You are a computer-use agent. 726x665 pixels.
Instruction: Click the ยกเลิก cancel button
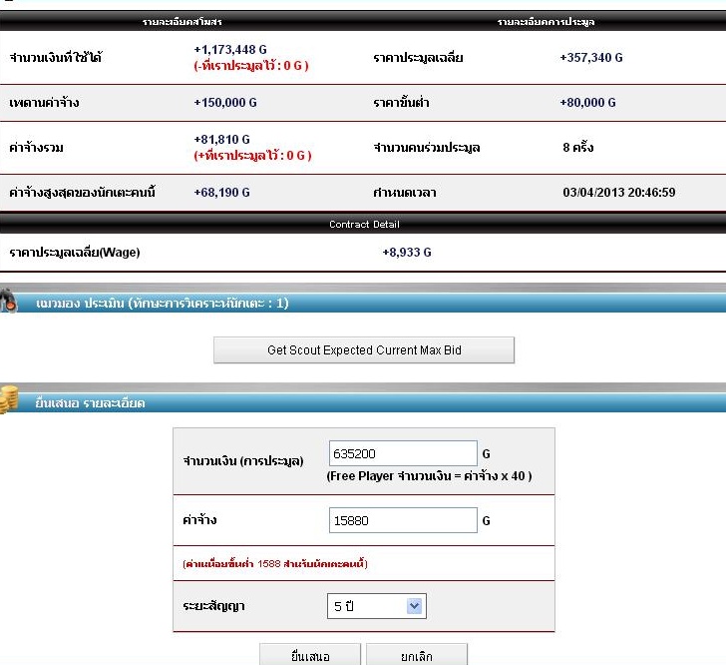click(417, 656)
